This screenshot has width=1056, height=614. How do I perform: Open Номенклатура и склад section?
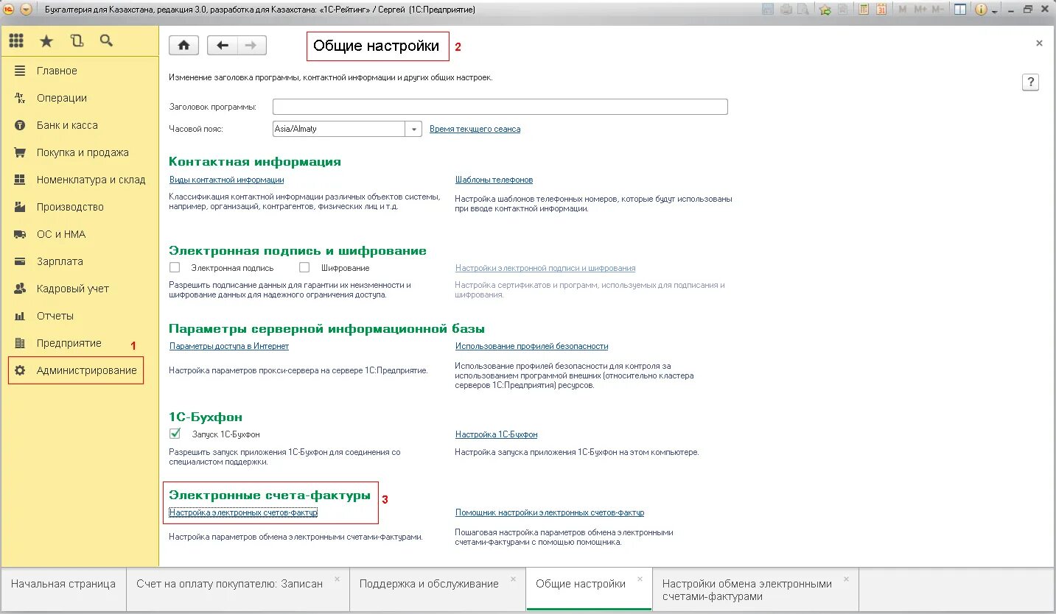tap(80, 180)
